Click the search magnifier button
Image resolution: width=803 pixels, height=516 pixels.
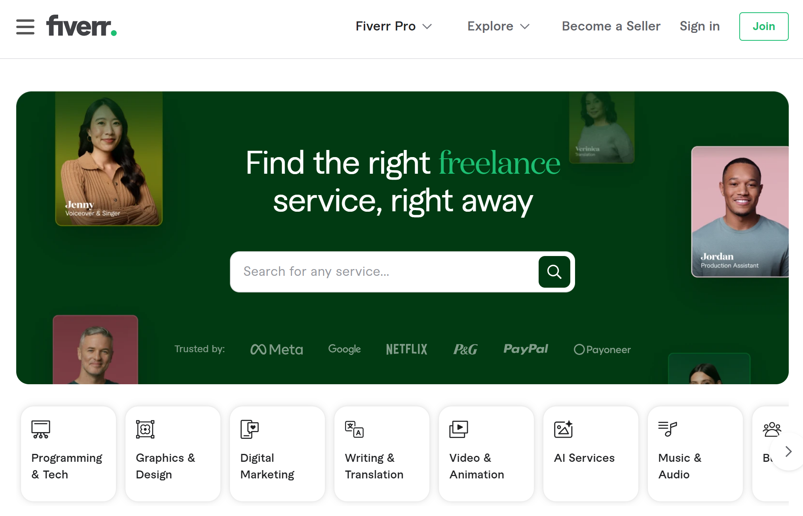(x=554, y=272)
